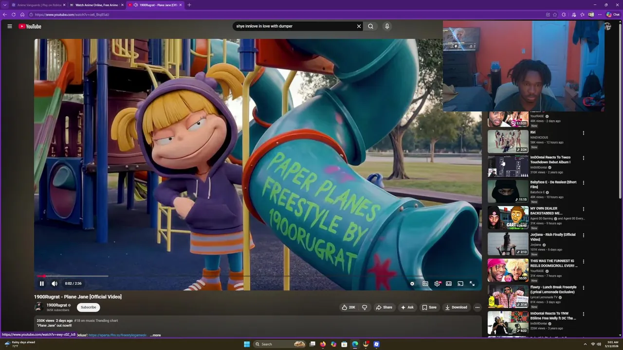This screenshot has width=623, height=350.
Task: Open options for Riri video
Action: 583,133
